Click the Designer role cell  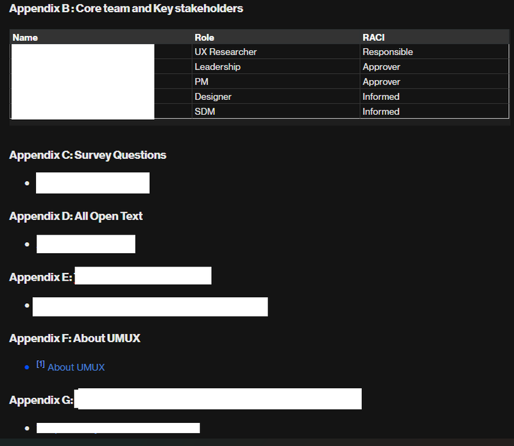[x=276, y=97]
